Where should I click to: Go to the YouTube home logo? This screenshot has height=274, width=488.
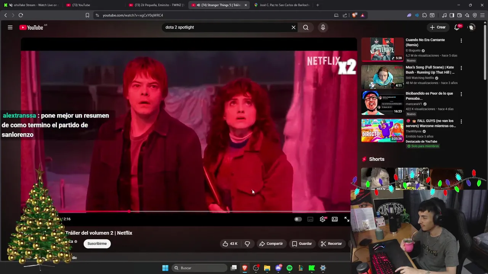31,27
